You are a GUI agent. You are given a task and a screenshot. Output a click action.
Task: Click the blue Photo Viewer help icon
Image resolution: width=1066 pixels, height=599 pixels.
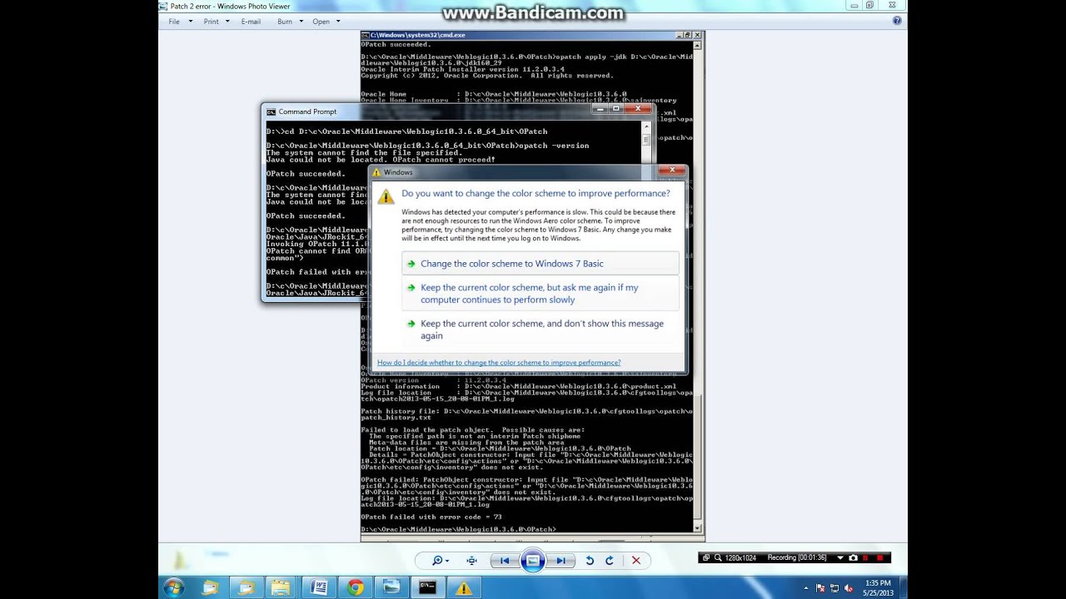pyautogui.click(x=897, y=21)
